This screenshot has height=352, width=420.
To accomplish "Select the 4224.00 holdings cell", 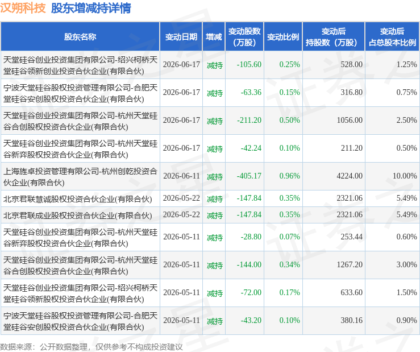I will tap(350, 176).
